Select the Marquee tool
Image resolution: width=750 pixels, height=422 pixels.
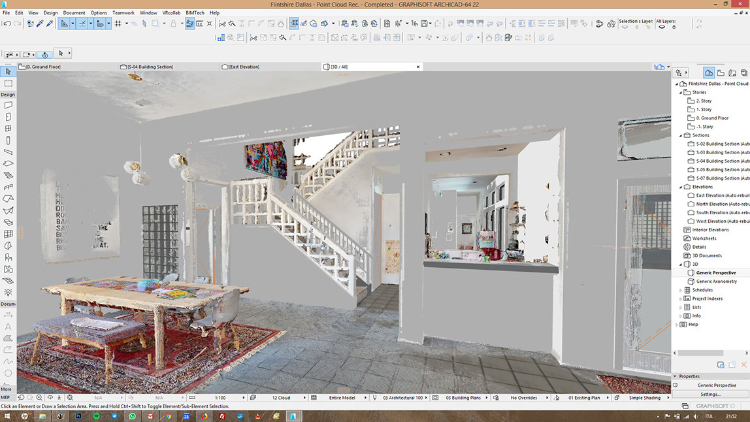[x=8, y=84]
